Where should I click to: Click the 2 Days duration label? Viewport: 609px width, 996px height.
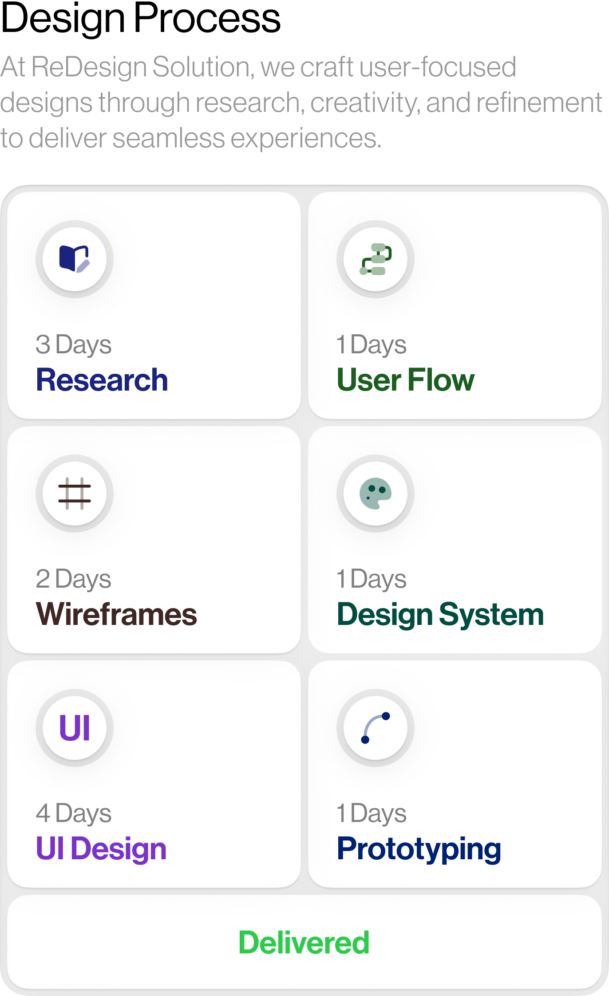(x=74, y=579)
